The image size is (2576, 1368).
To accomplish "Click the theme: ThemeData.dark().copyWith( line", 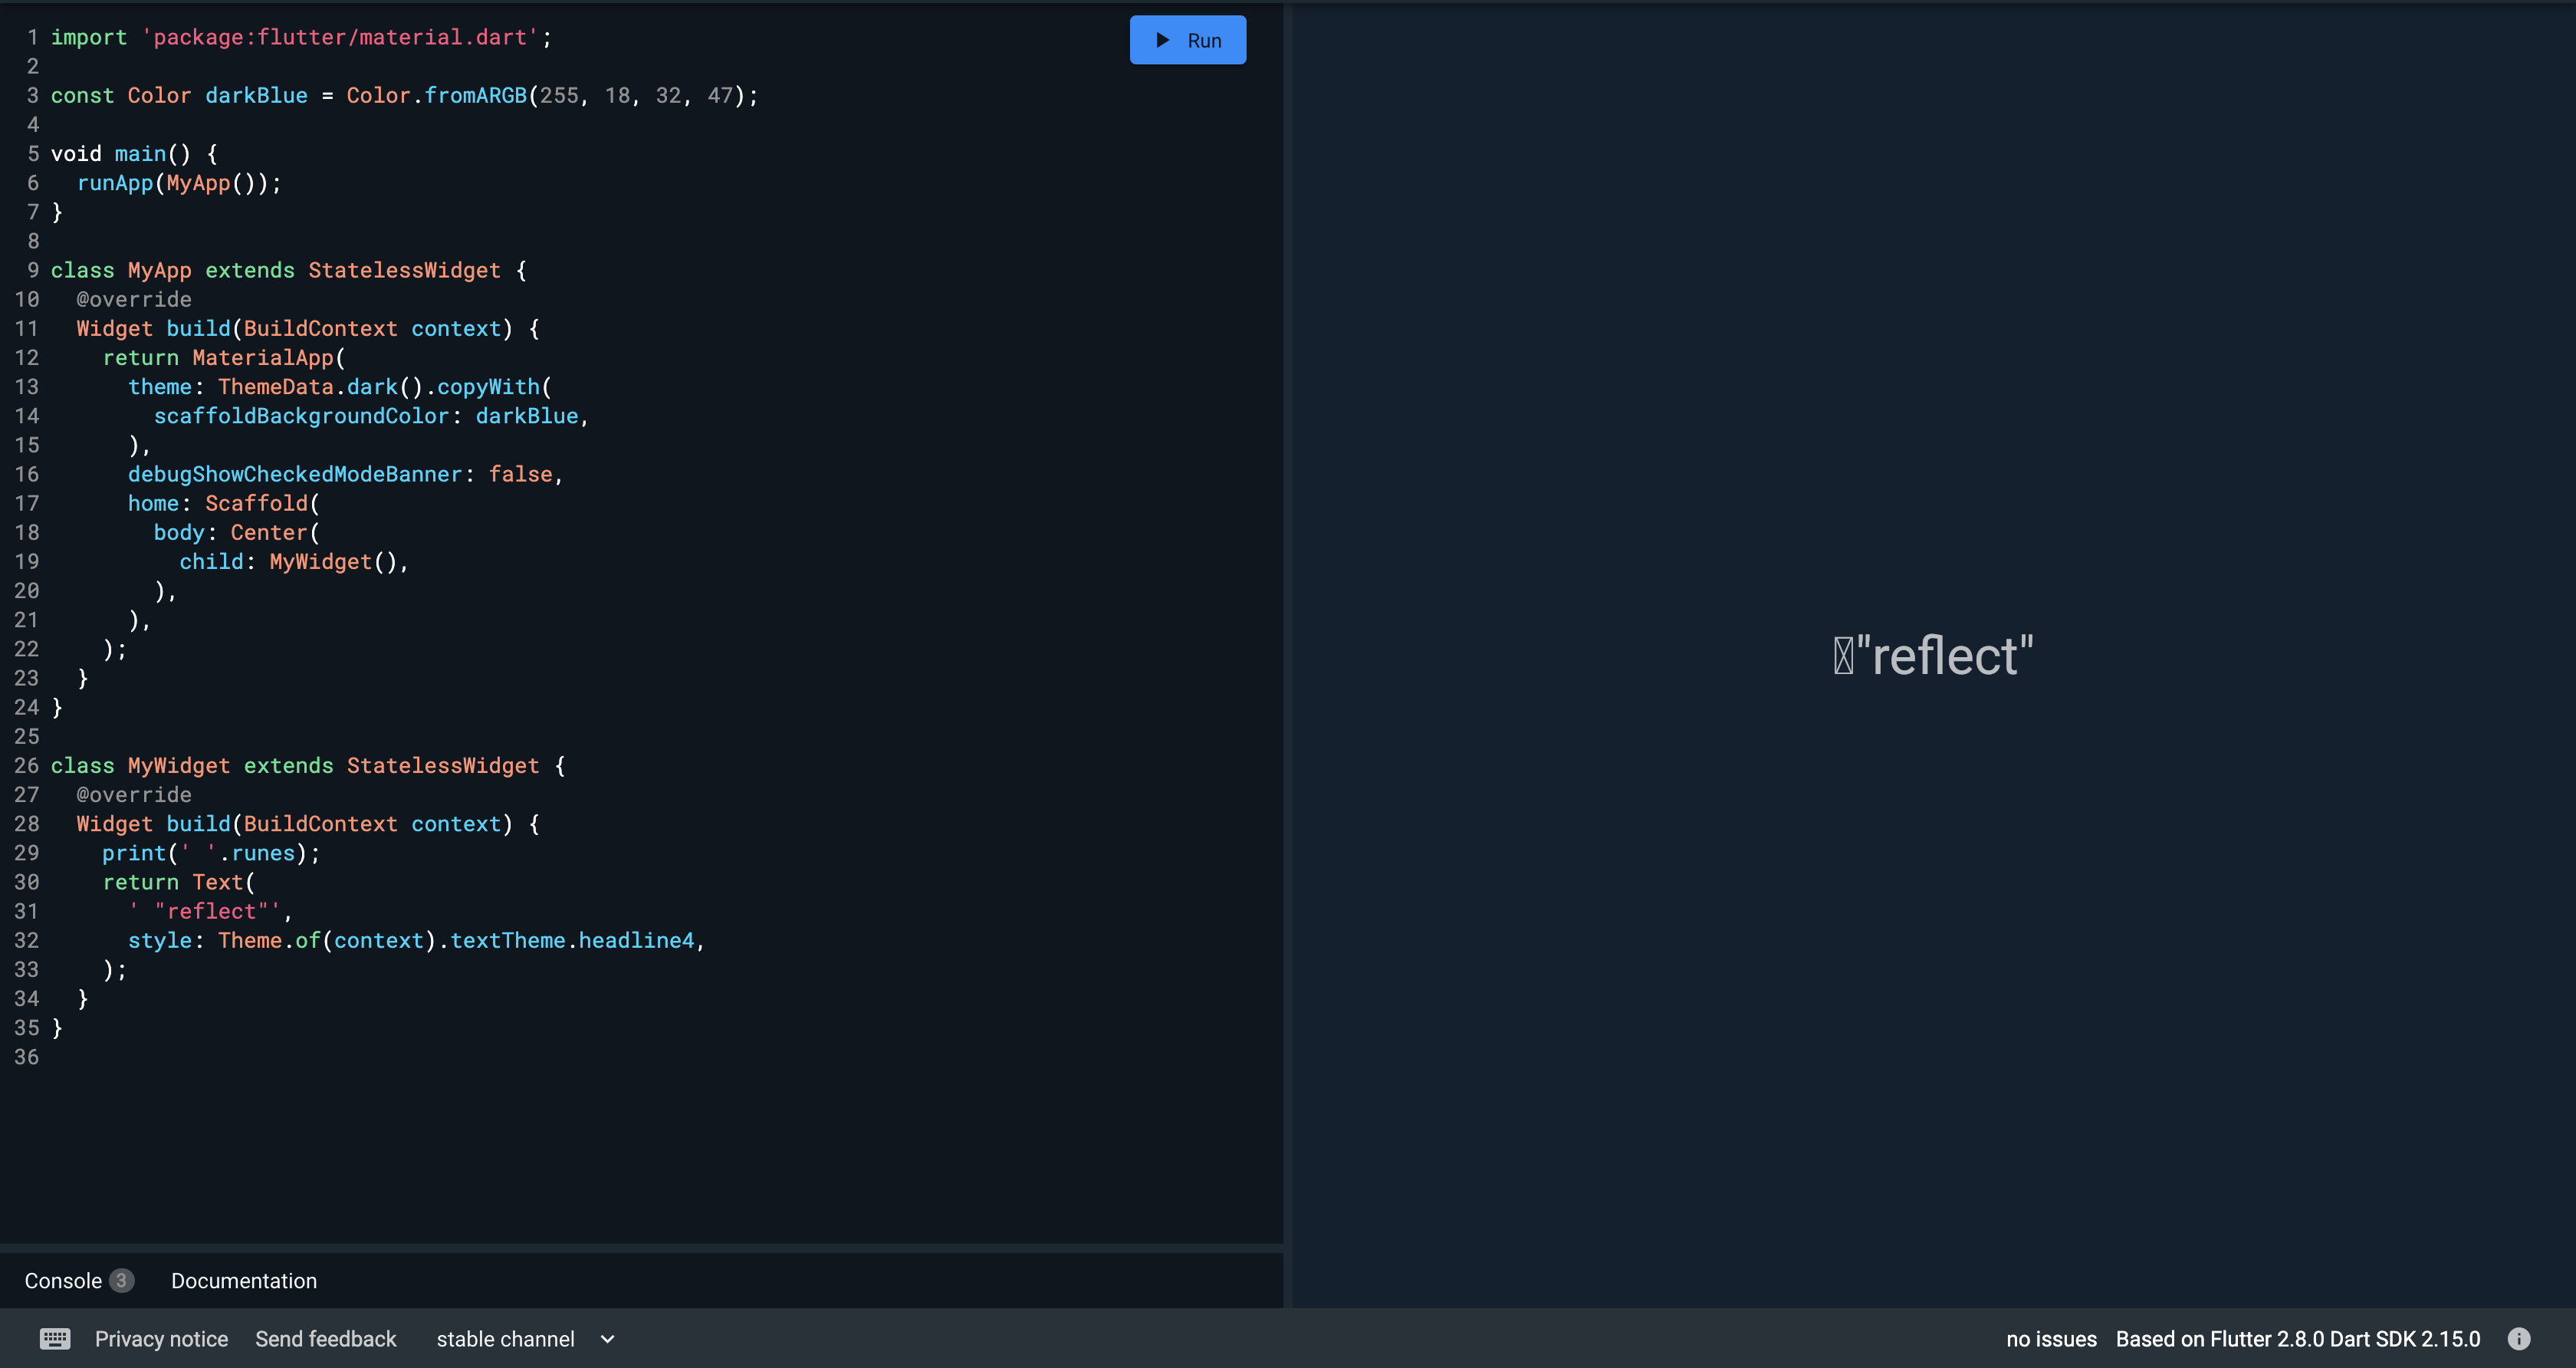I will (340, 387).
